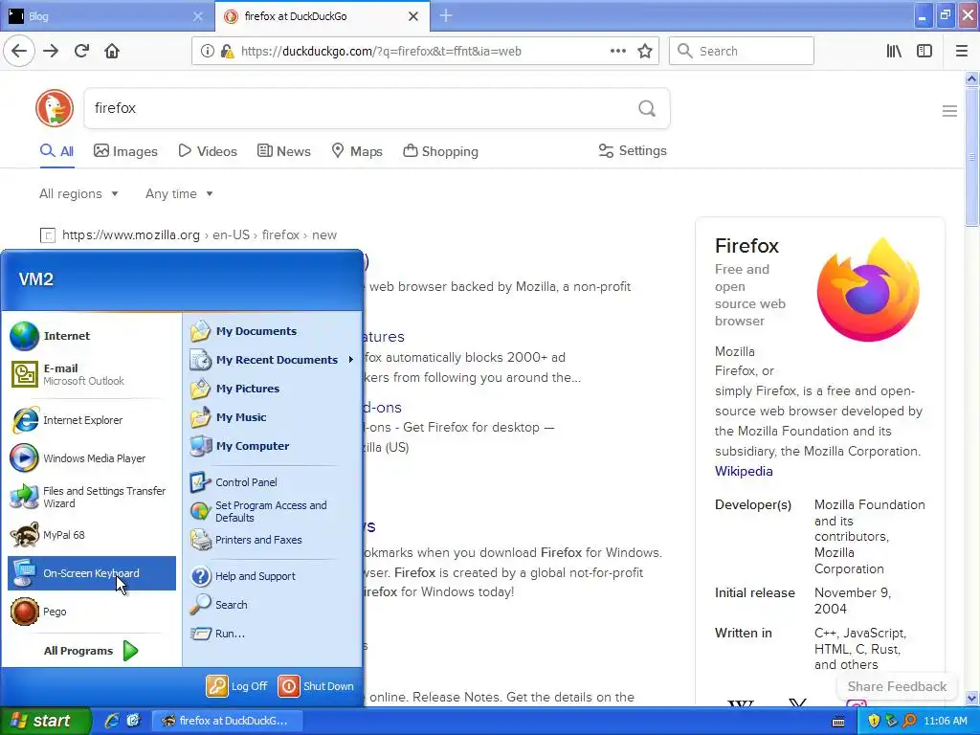Open Internet pinned Start item
980x735 pixels.
coord(91,336)
